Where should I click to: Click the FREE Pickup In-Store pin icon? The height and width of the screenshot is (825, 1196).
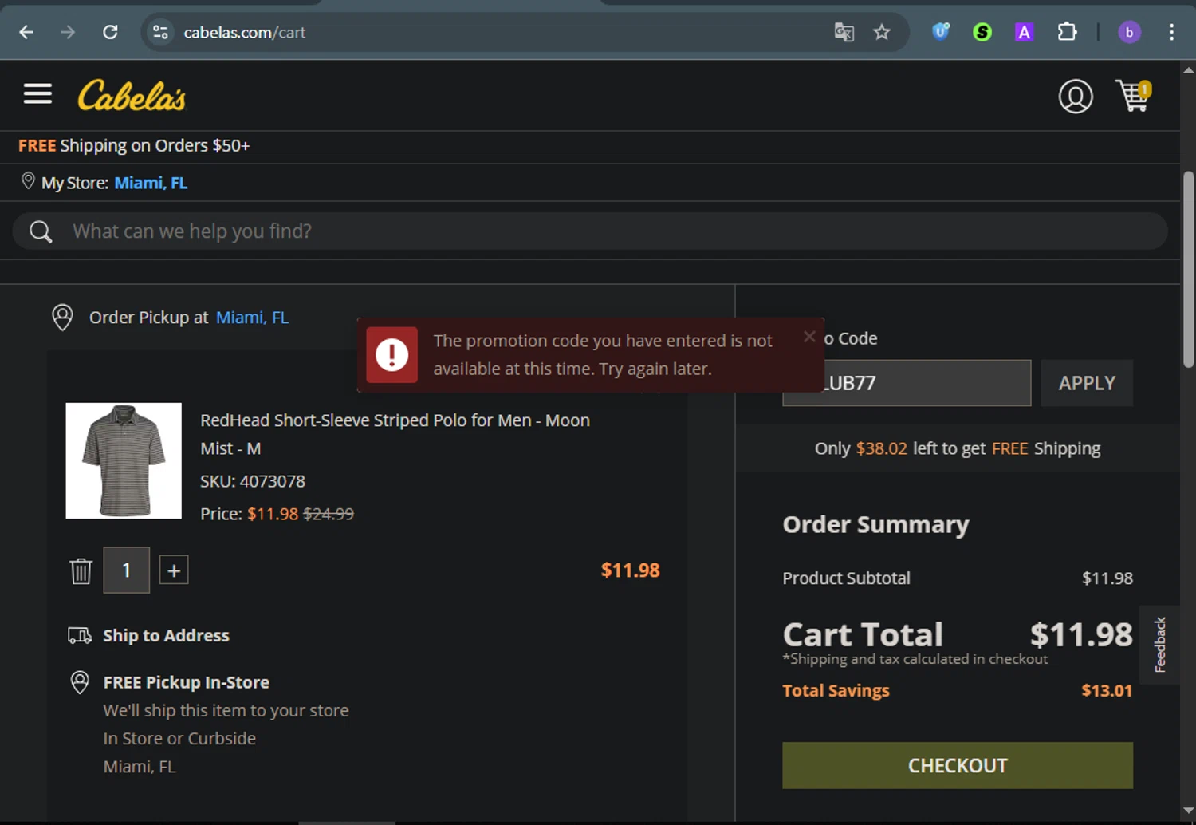[80, 682]
